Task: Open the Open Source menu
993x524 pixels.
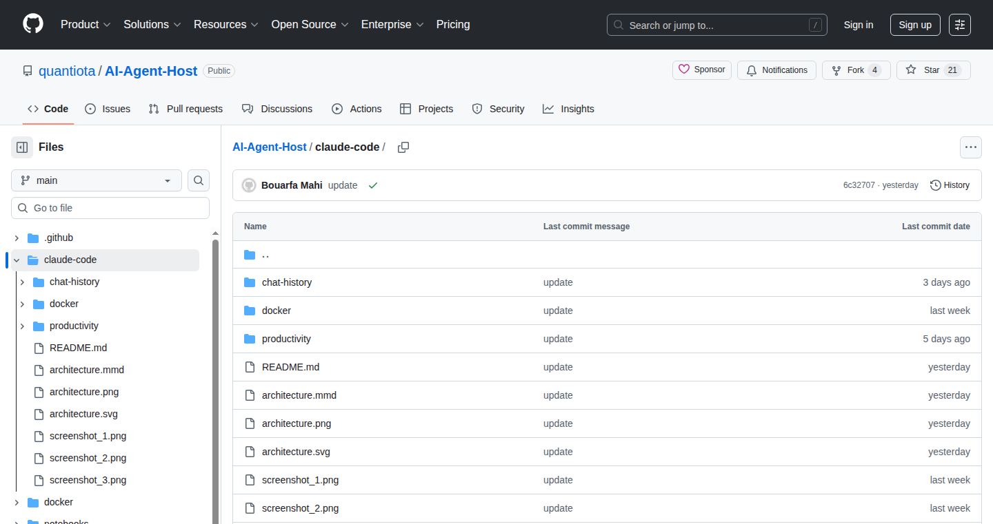Action: click(x=310, y=24)
